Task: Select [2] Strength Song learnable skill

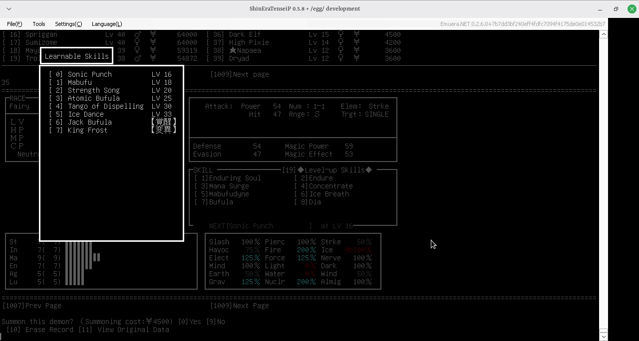Action: [x=110, y=90]
